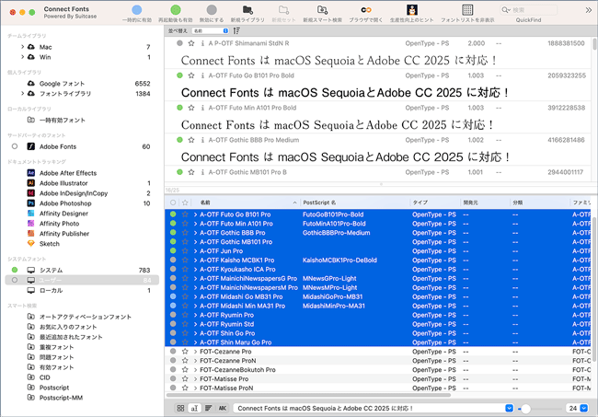The height and width of the screenshot is (417, 598).
Task: Expand the A-OTF Jun Pro family
Action: pos(195,251)
